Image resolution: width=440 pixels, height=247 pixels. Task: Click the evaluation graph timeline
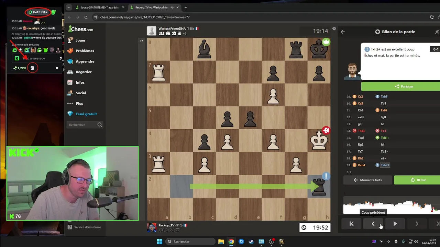pyautogui.click(x=392, y=206)
